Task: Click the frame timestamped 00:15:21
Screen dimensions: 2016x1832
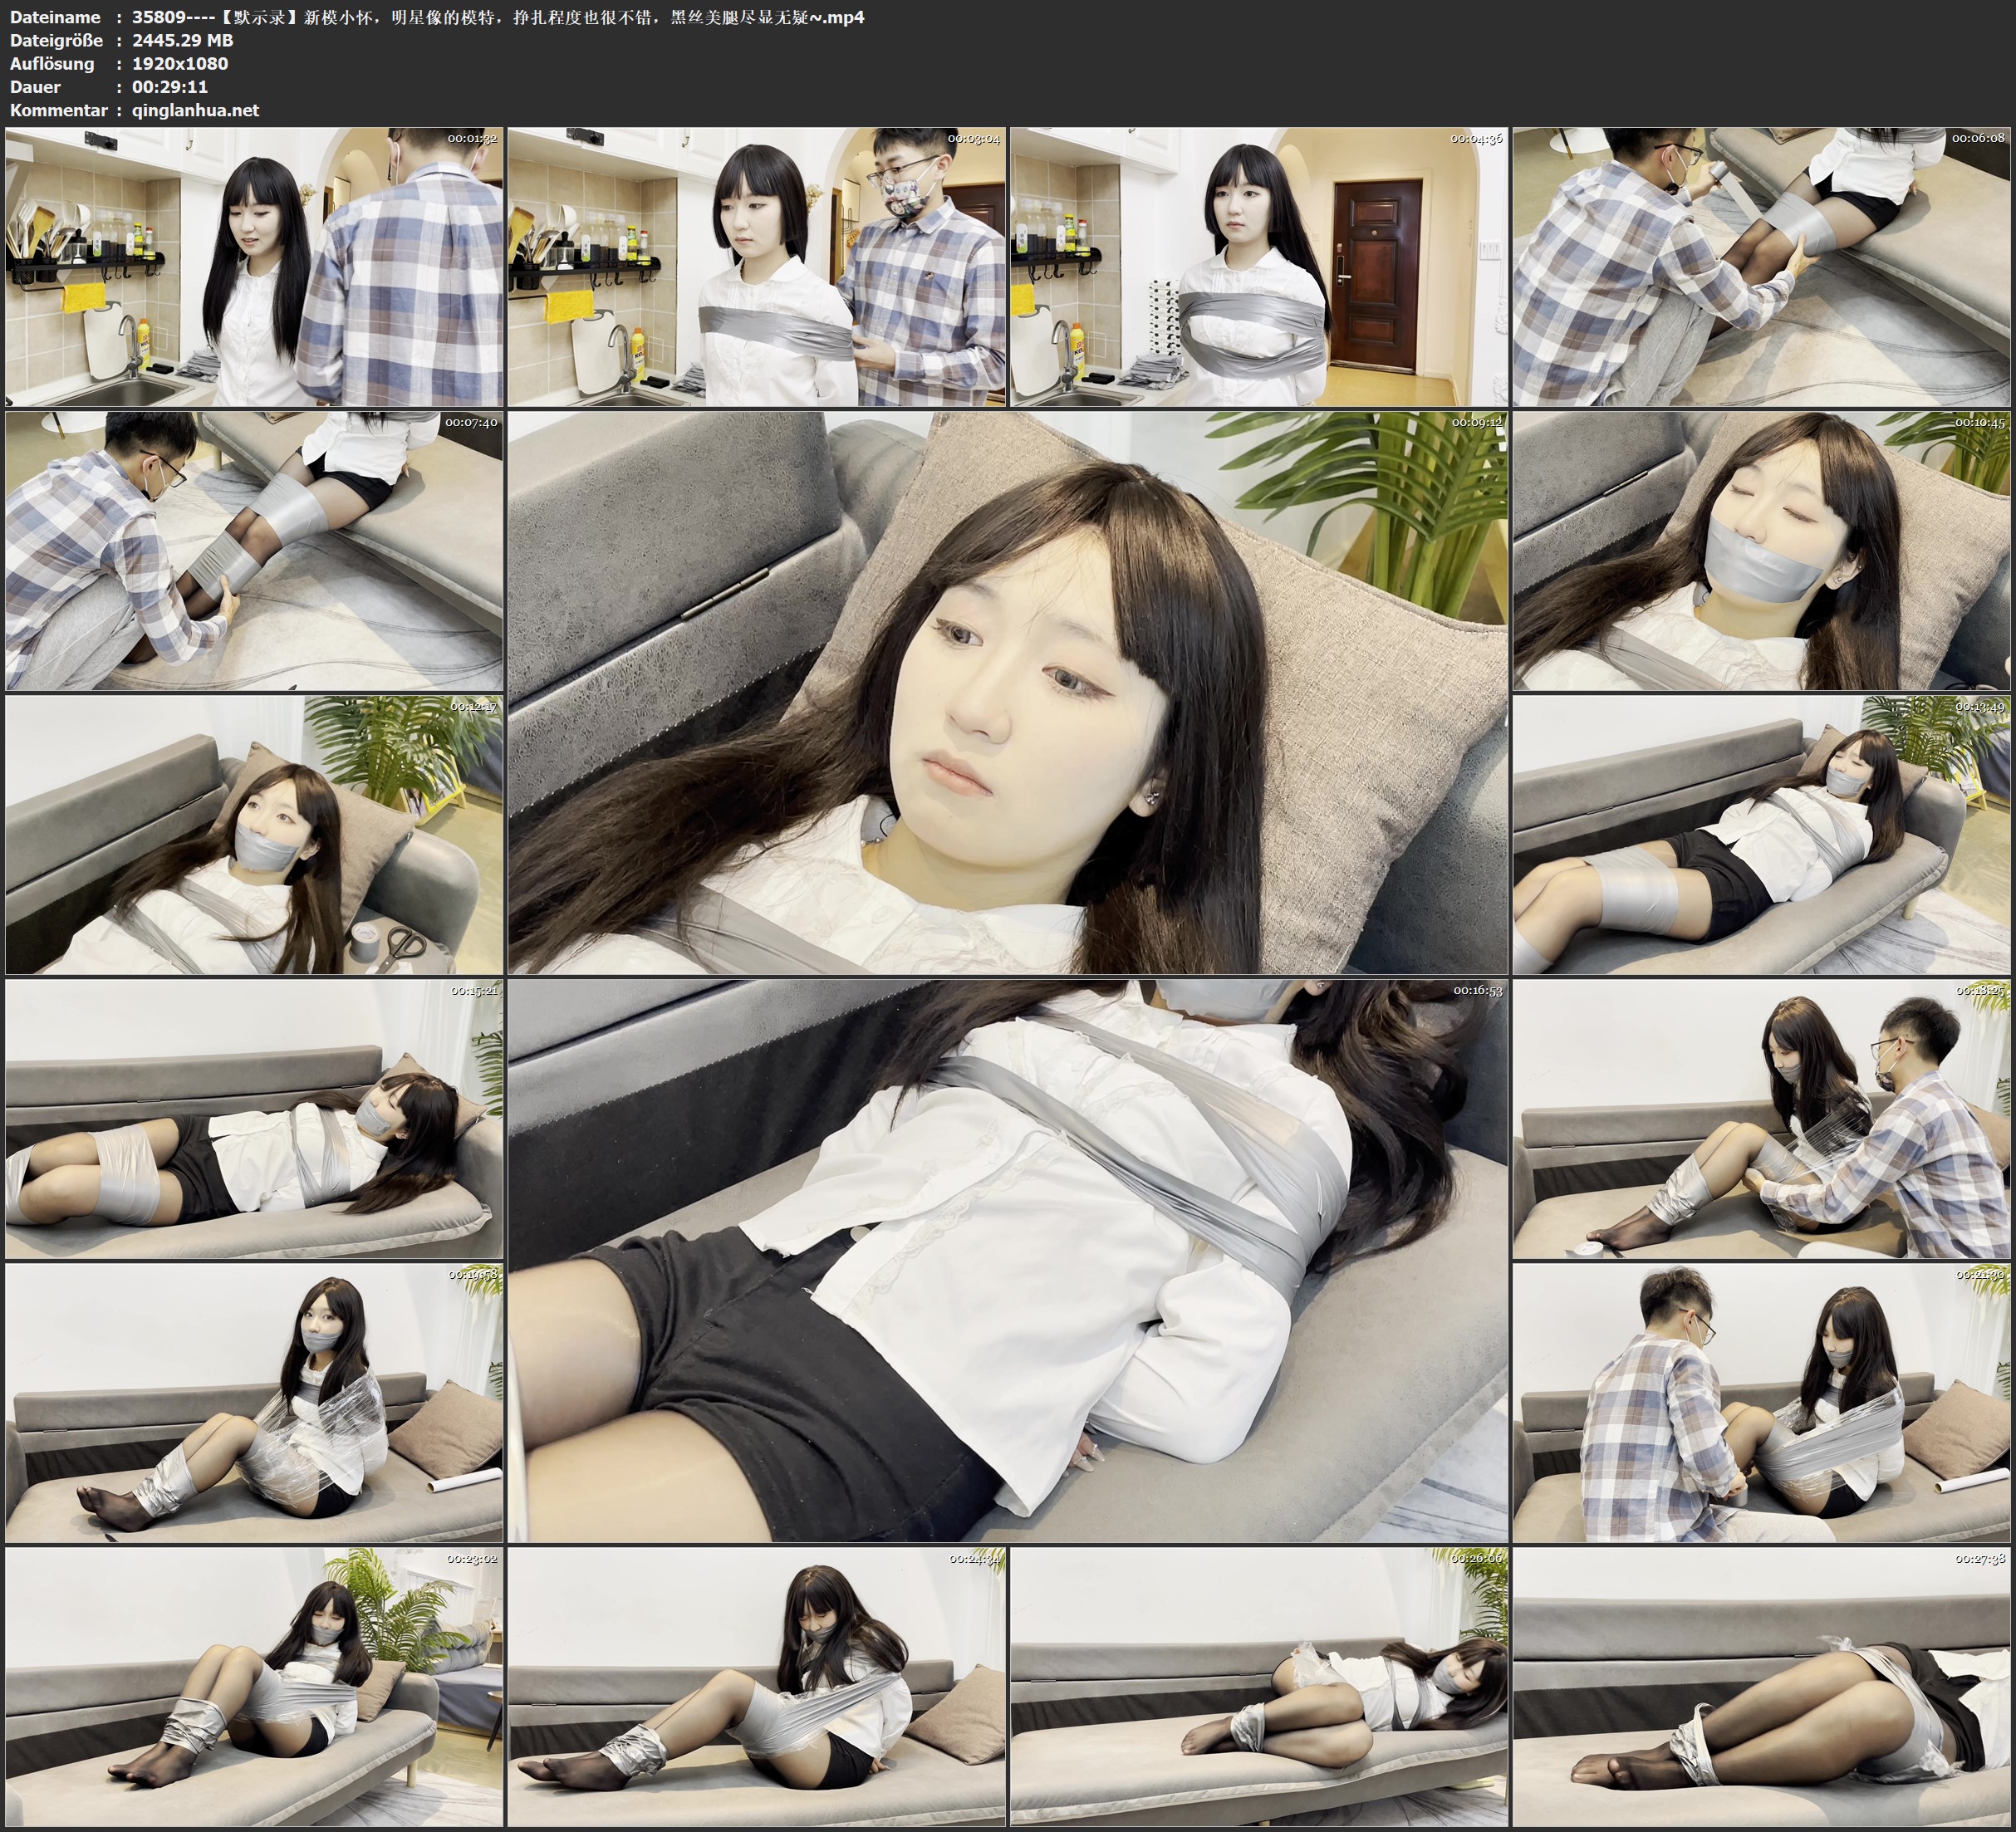Action: (x=254, y=1119)
